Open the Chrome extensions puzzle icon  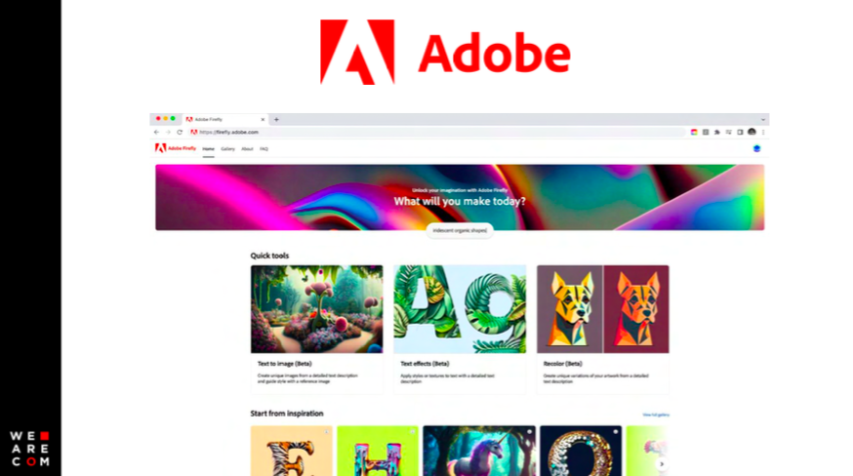coord(717,133)
